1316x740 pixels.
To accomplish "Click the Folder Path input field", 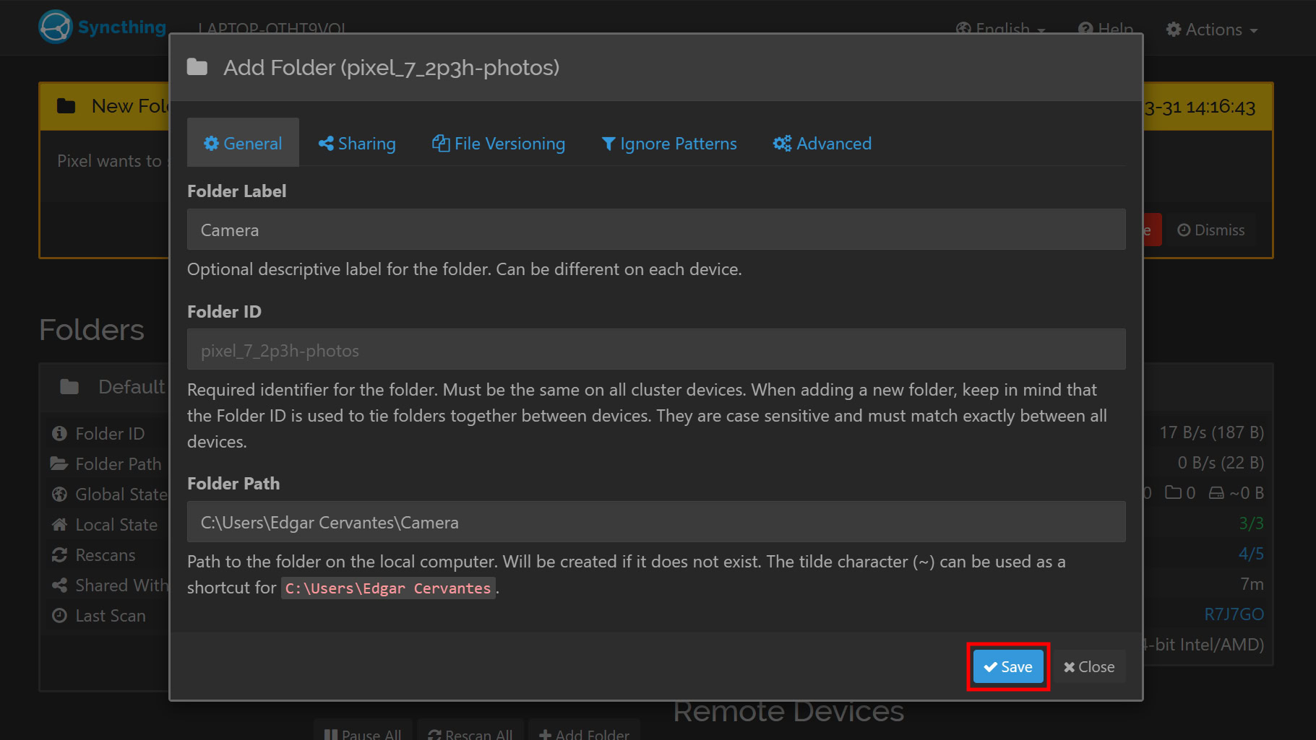I will [655, 522].
